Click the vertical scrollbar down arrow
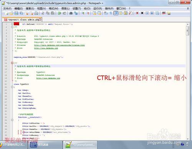 187,139
